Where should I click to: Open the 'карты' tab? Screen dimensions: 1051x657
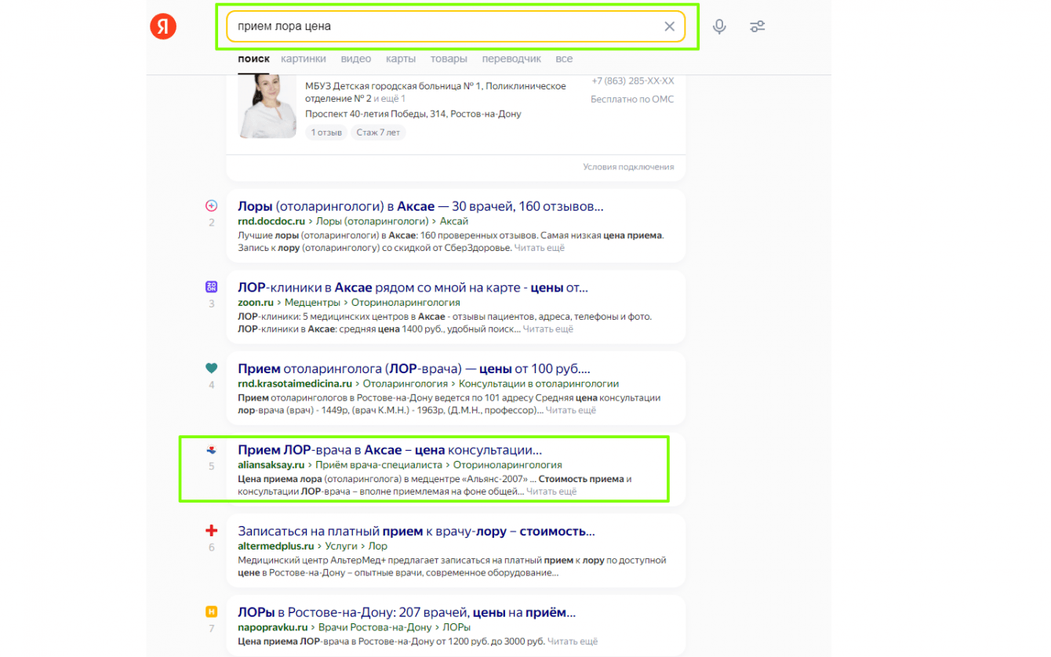click(401, 59)
